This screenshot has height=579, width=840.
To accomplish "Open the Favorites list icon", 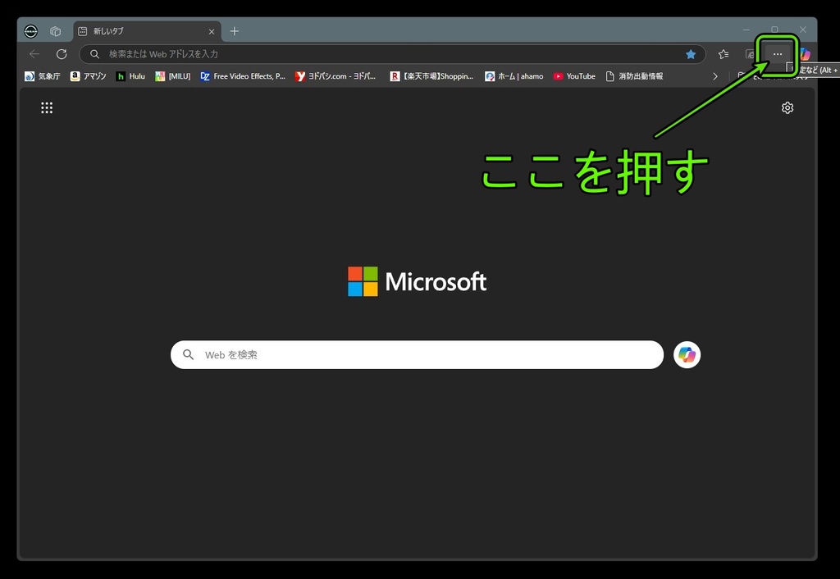I will click(x=724, y=54).
